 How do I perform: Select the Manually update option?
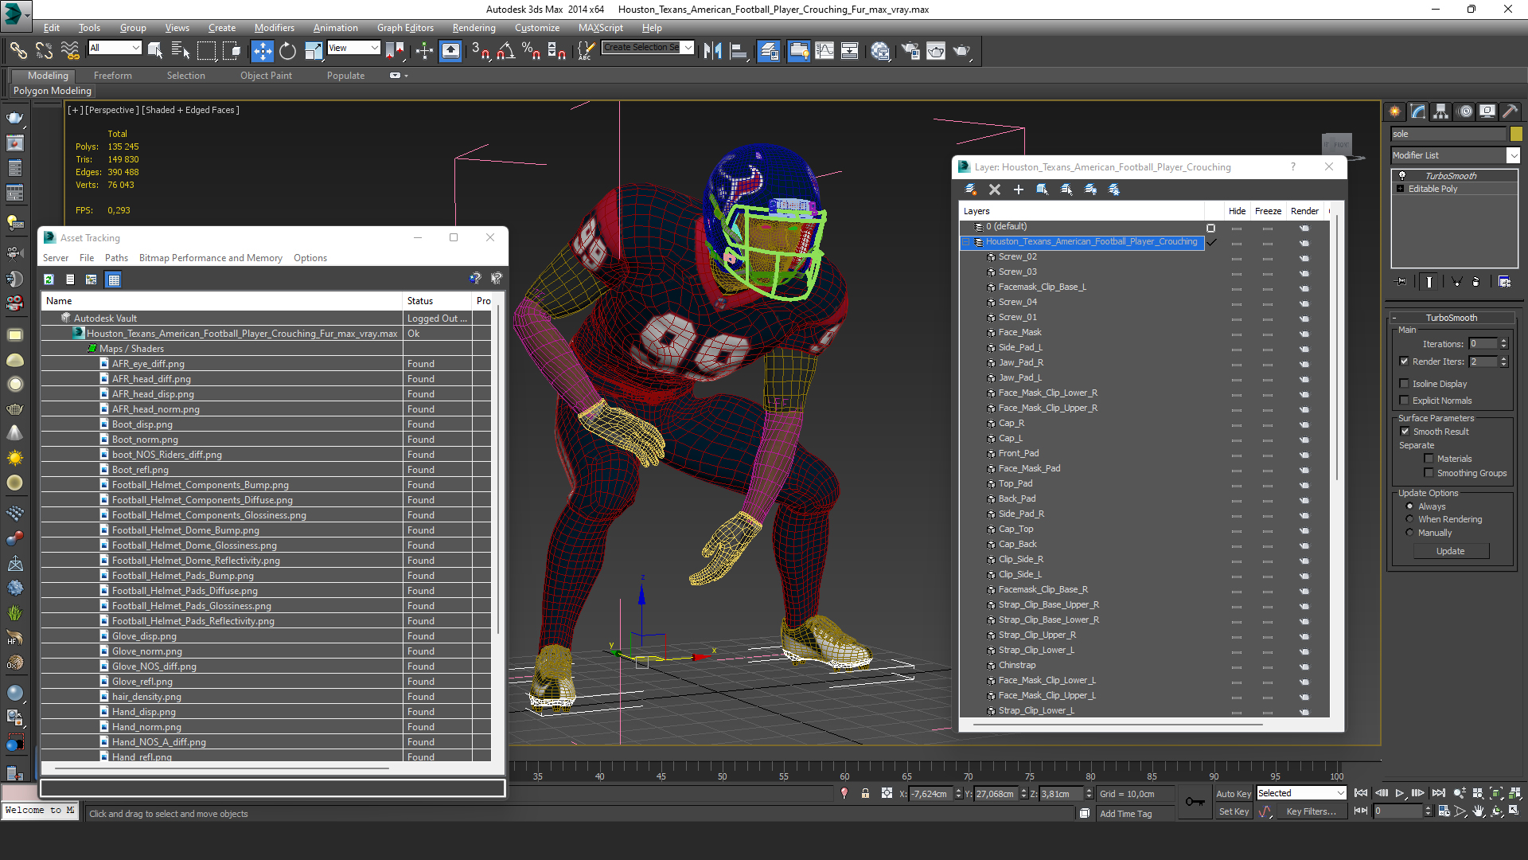pyautogui.click(x=1410, y=533)
